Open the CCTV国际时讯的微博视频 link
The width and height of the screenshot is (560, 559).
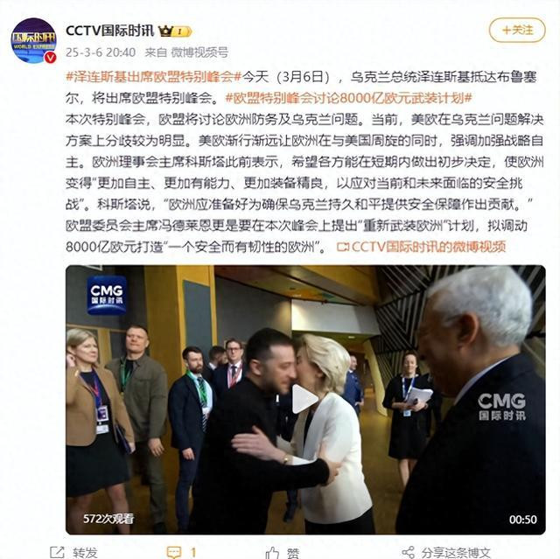[x=422, y=247]
